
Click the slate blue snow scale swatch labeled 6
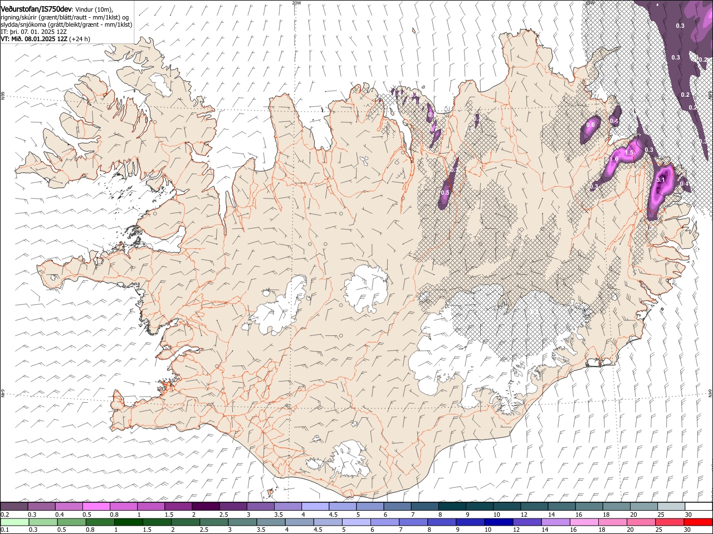pyautogui.click(x=397, y=507)
